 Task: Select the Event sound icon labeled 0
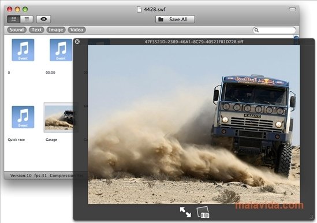23,50
